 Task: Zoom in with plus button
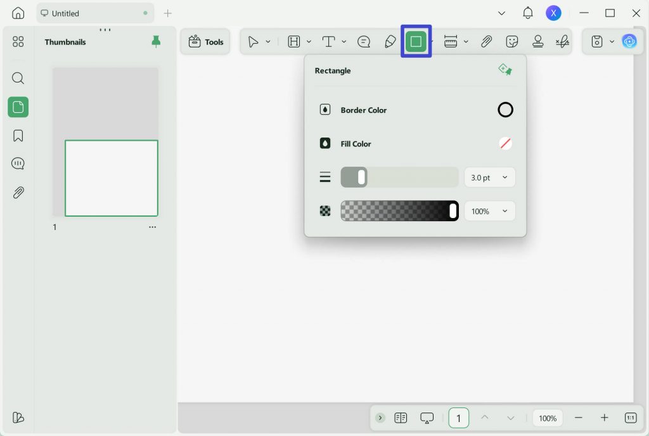(604, 418)
